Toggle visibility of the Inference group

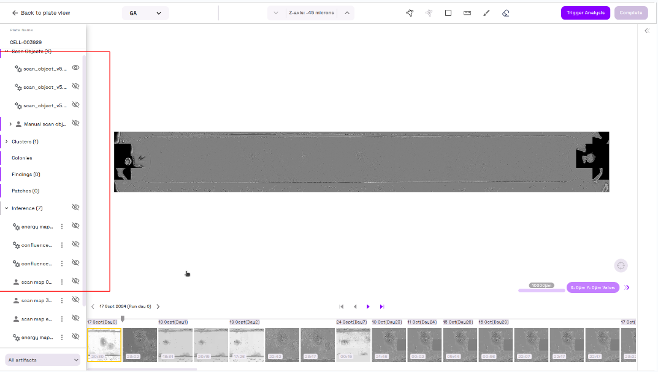click(x=76, y=208)
